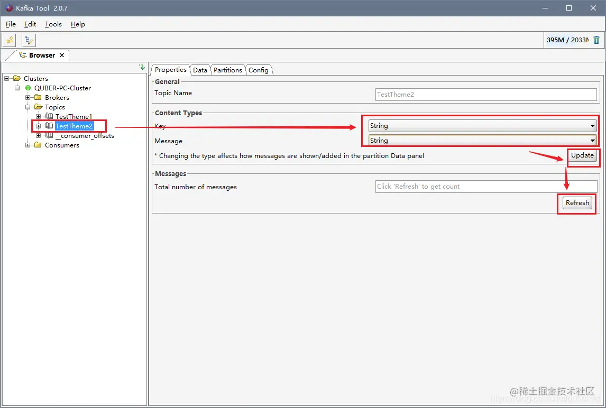This screenshot has width=606, height=408.
Task: Select the Topics tree item
Action: [55, 107]
